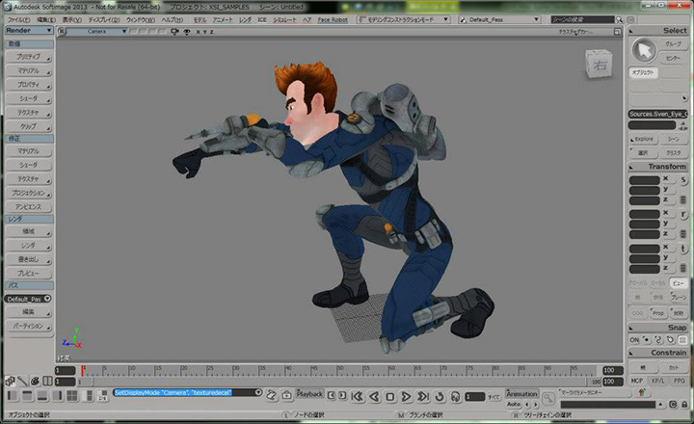694x424 pixels.
Task: Play animation backward
Action: tap(374, 397)
